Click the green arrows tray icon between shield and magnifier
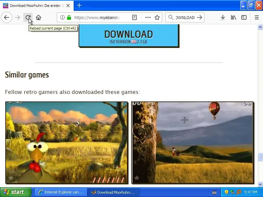The height and width of the screenshot is (197, 263). tap(232, 192)
